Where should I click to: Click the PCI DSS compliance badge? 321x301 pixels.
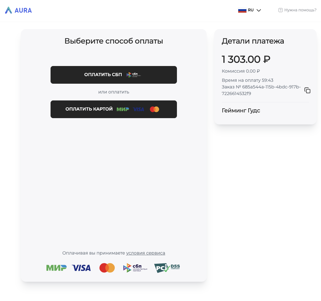click(x=167, y=268)
